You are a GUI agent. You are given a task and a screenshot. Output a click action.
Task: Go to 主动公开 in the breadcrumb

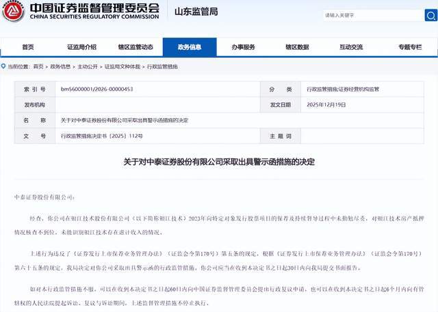88,67
